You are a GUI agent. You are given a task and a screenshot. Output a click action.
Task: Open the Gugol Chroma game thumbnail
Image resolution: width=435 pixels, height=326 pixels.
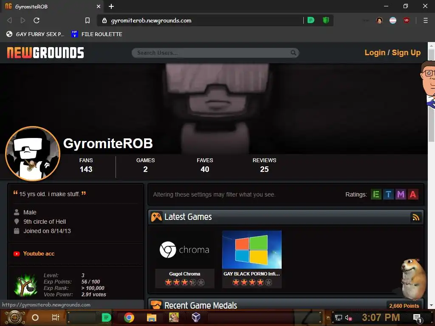(x=184, y=250)
